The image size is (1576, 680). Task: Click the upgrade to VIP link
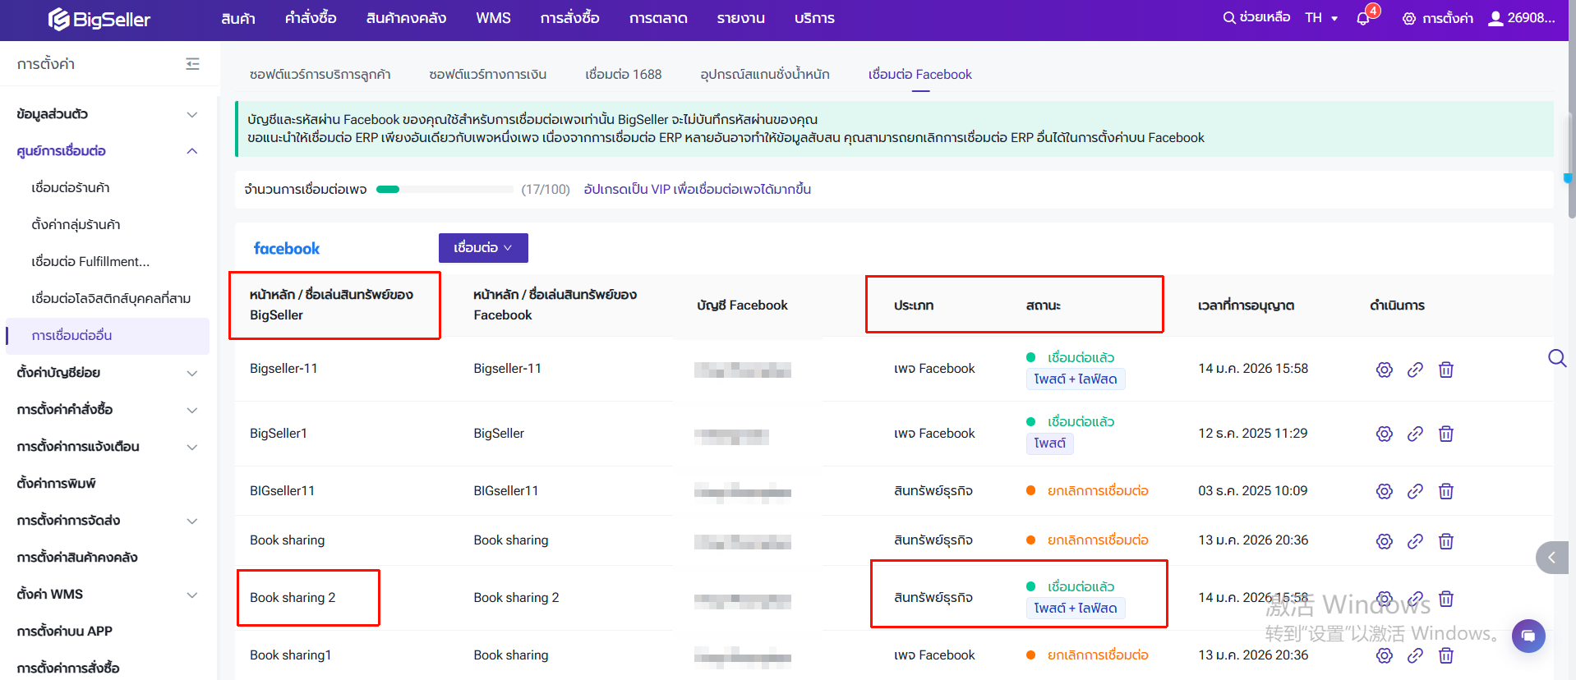(697, 190)
